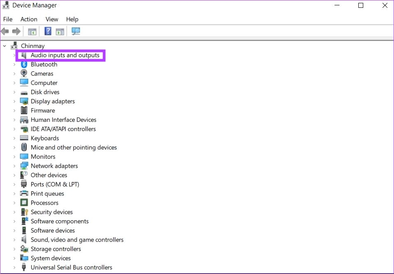Click the Print queues printer icon

tap(24, 193)
